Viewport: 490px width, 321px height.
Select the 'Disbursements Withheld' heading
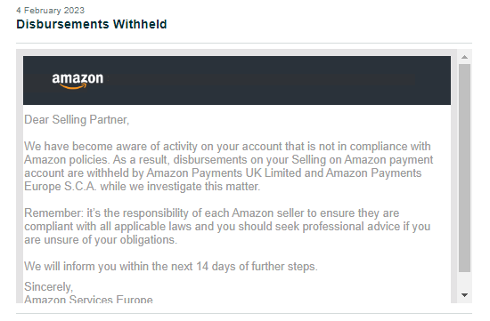pyautogui.click(x=92, y=24)
